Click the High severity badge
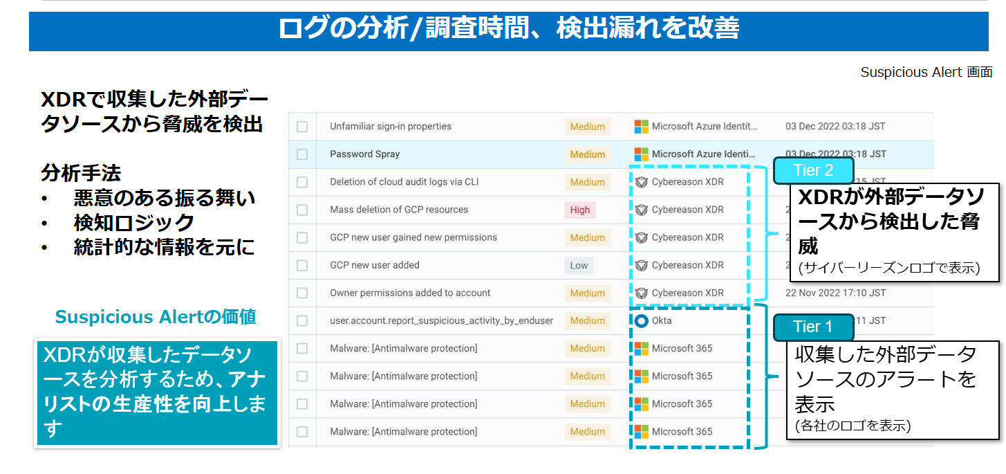The image size is (1006, 474). 580,210
